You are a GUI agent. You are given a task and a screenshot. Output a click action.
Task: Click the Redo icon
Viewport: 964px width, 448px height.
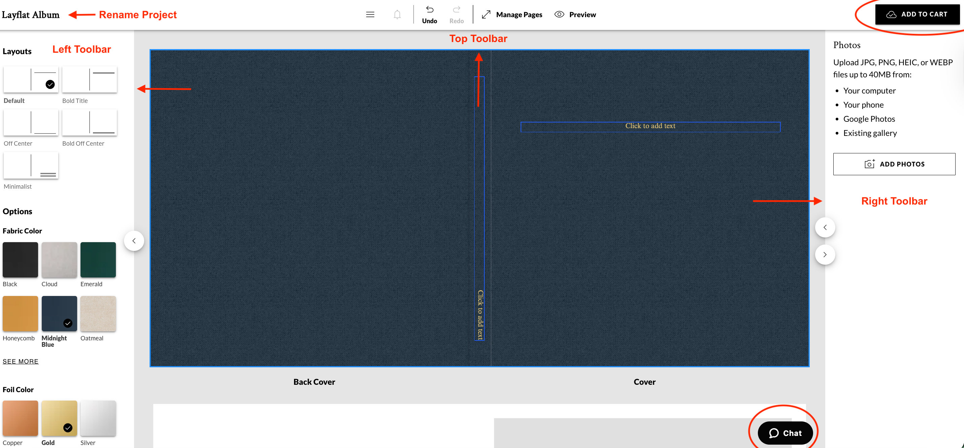coord(456,10)
